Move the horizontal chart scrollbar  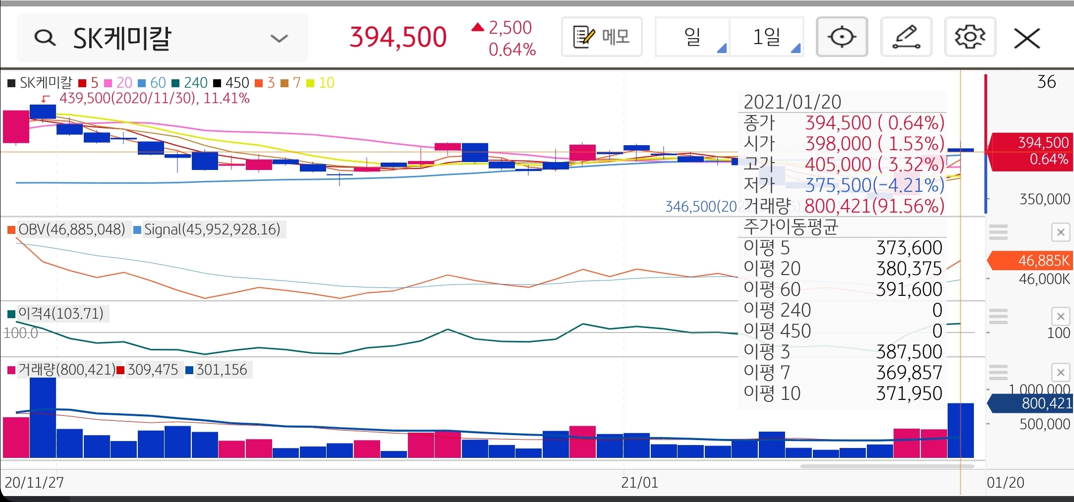click(x=887, y=466)
